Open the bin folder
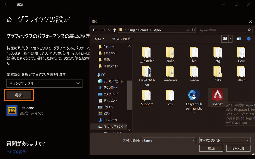 tap(194, 55)
